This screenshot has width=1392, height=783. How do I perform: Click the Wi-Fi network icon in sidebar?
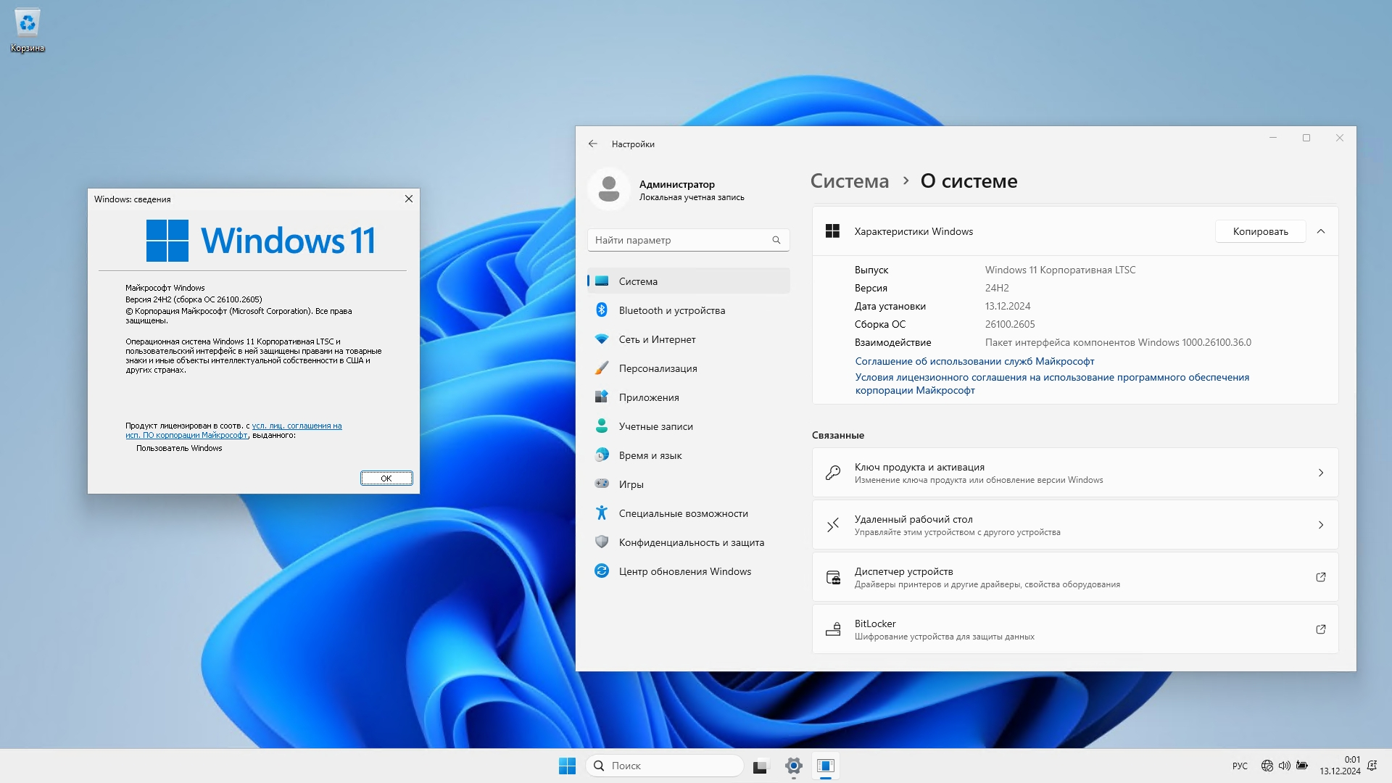pyautogui.click(x=602, y=339)
